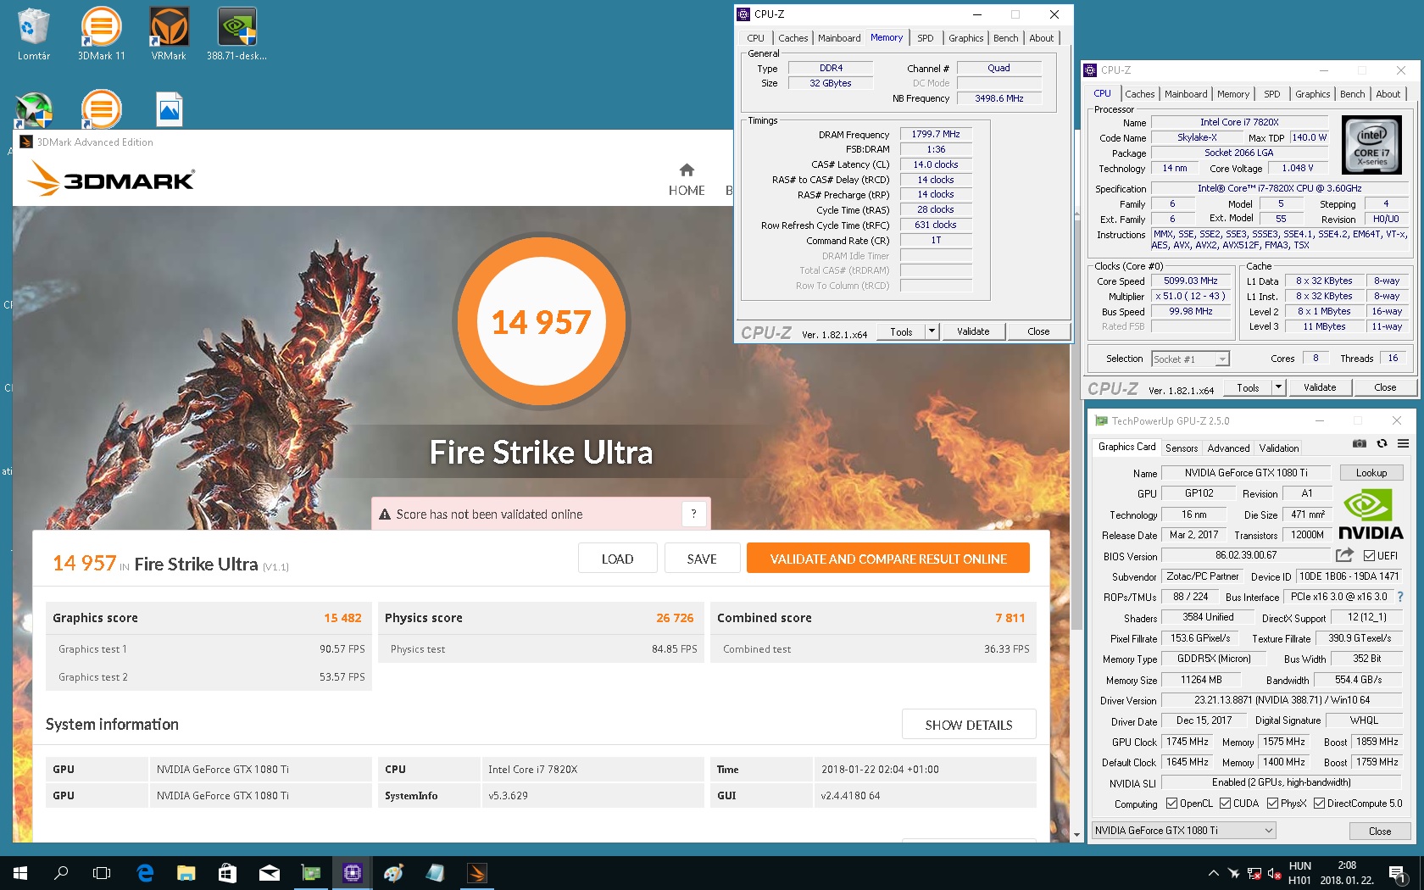Click the Close button in GPU-Z

click(x=1379, y=831)
